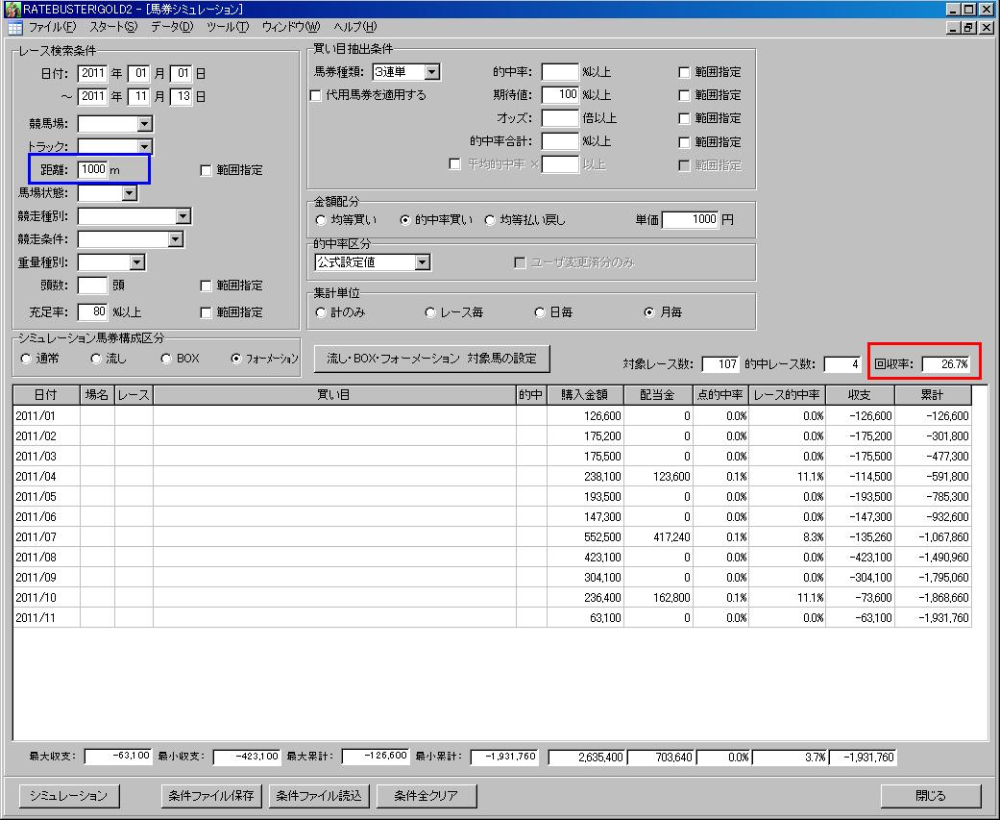Click the 的中率 input field
The image size is (1000, 820).
coord(560,72)
